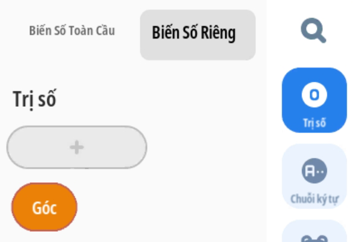Open the search magnifier icon
356x242 pixels.
314,31
